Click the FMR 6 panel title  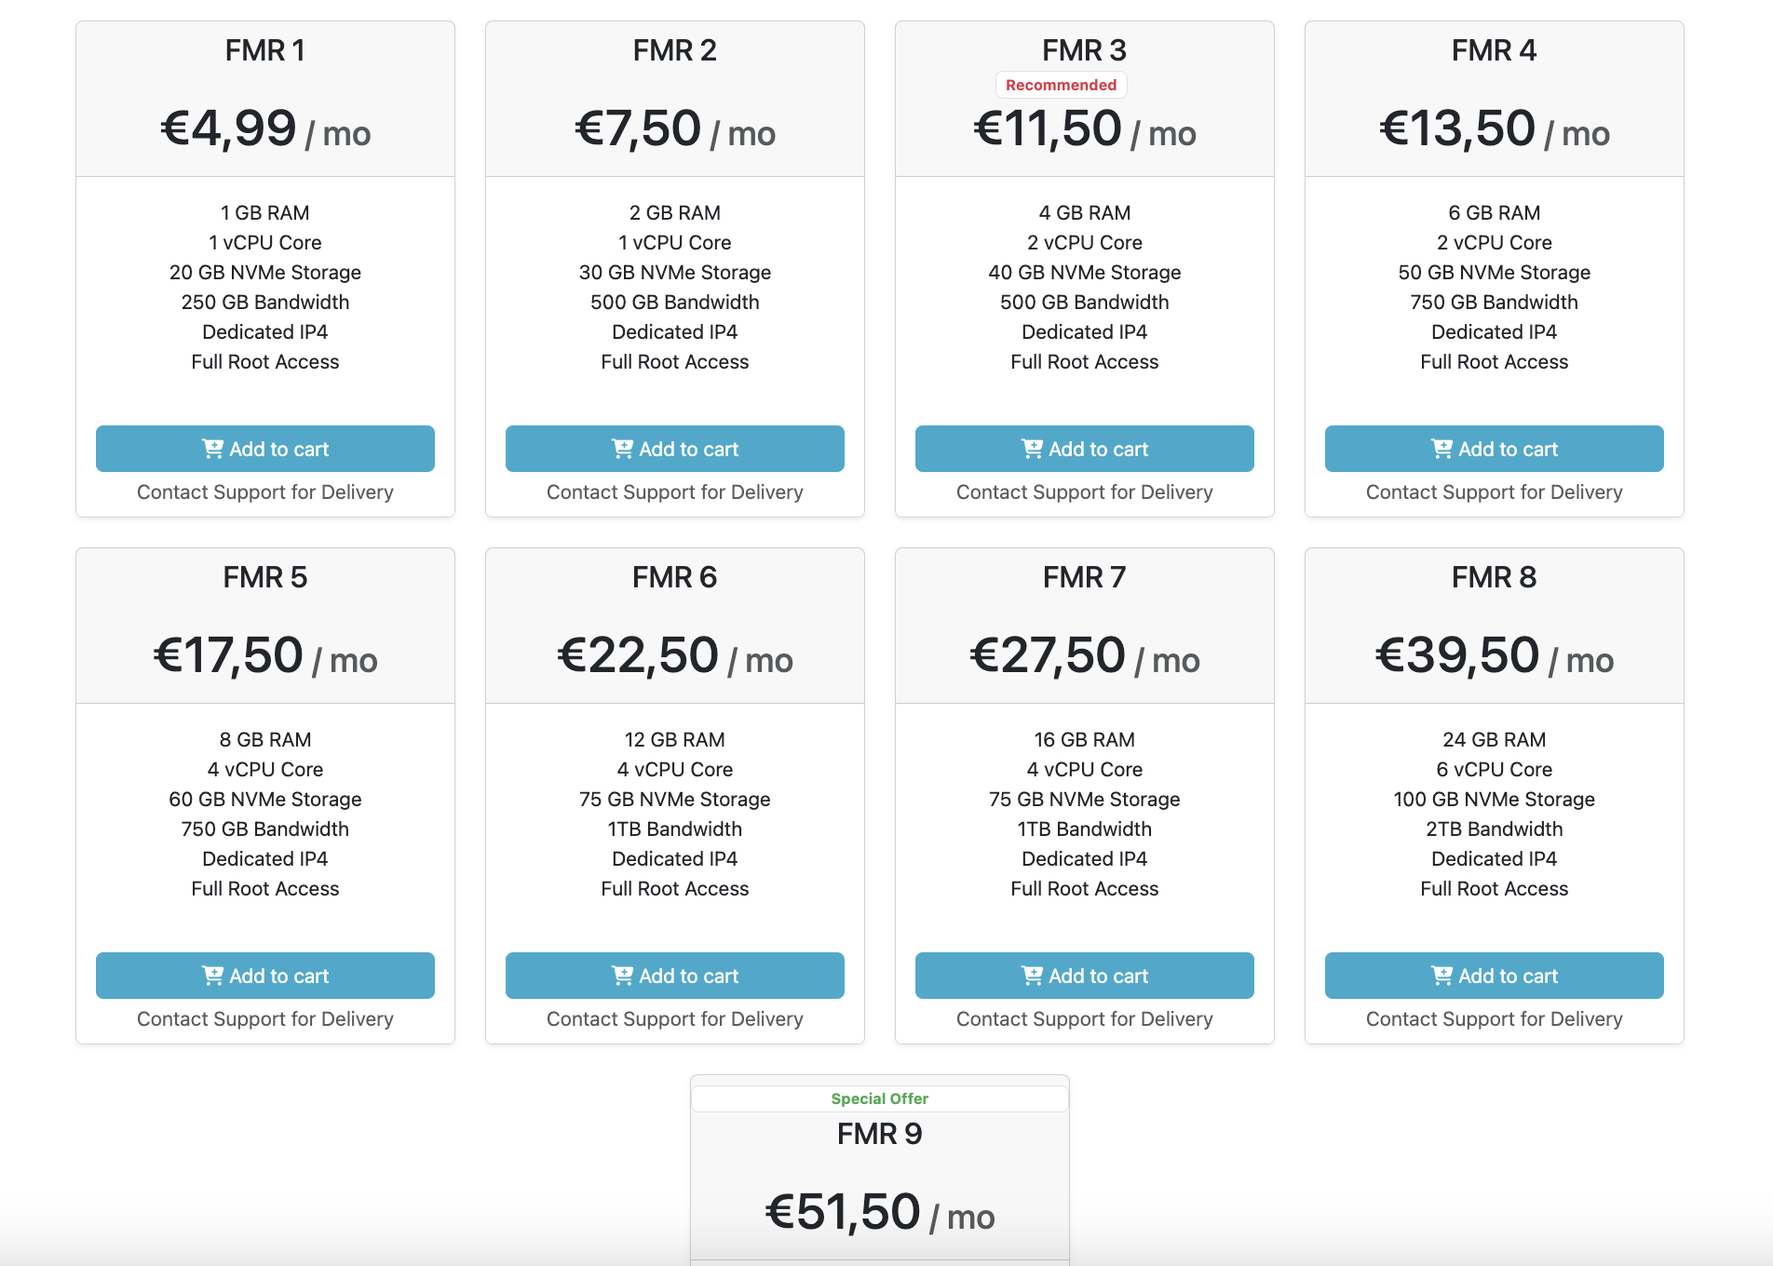coord(674,576)
